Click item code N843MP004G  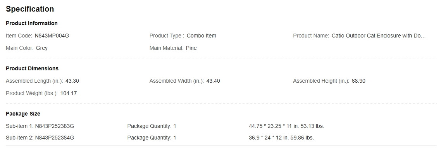click(x=52, y=36)
